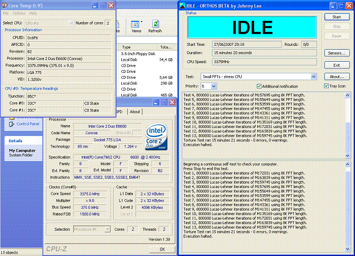
Task: Open the File menu in Core Temp
Action: pyautogui.click(x=6, y=13)
